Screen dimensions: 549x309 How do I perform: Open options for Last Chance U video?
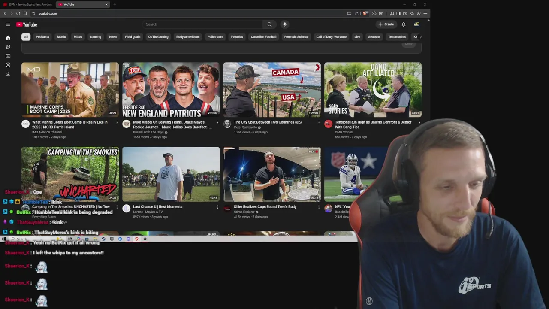pos(217,207)
